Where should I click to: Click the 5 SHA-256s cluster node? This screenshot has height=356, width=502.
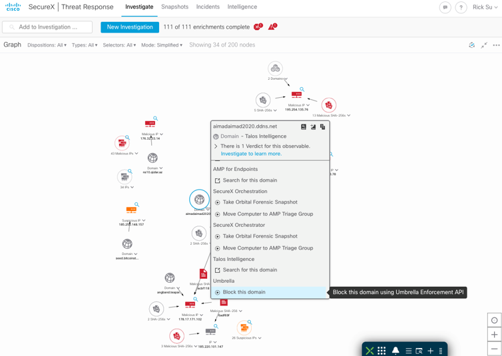[263, 100]
